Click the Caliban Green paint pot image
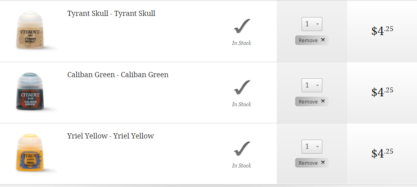 [x=31, y=92]
